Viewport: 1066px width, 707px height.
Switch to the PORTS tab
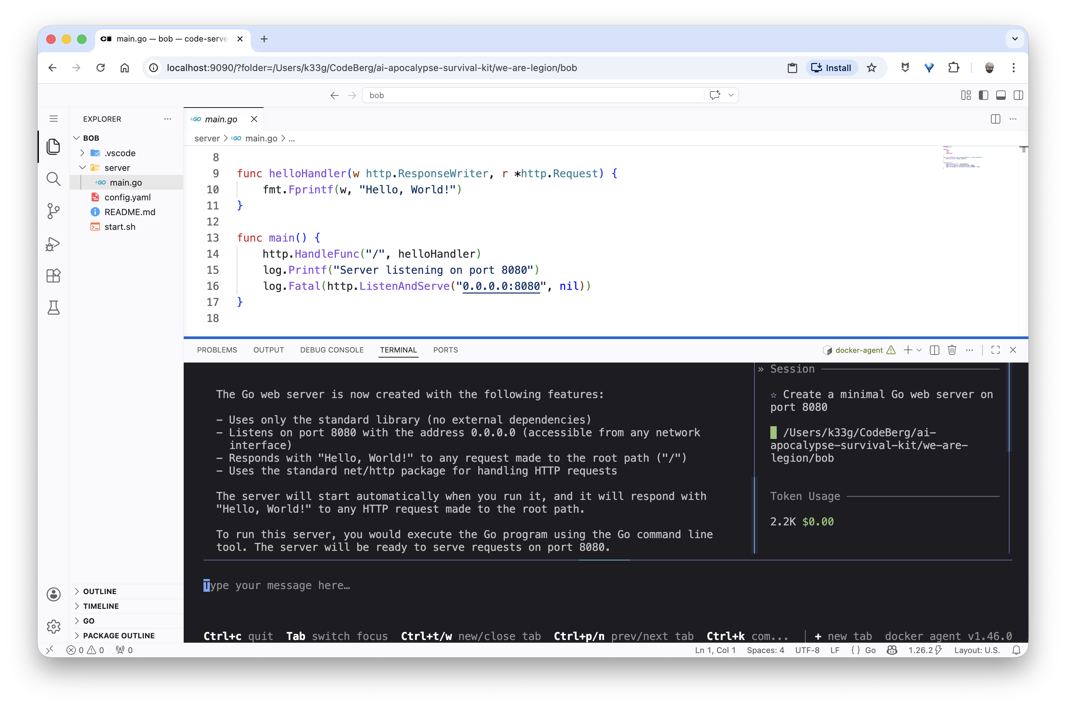[445, 350]
